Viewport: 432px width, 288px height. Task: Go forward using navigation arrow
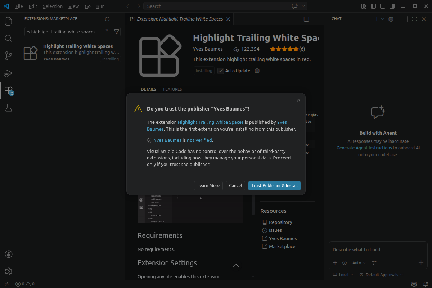138,6
